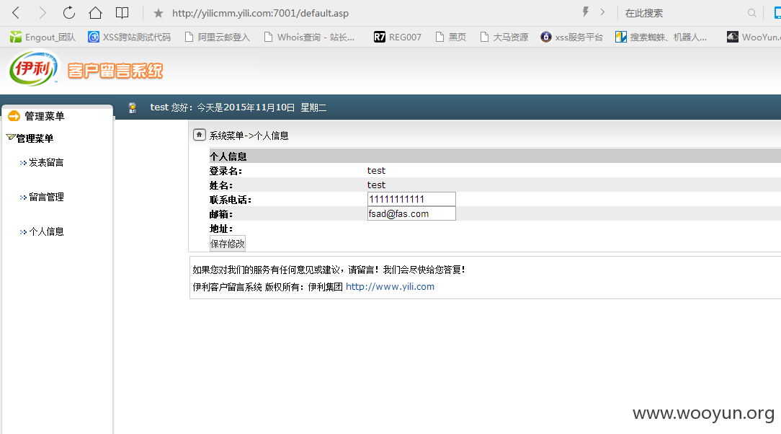Open the http://www.yili.com link
The image size is (781, 434).
(390, 286)
